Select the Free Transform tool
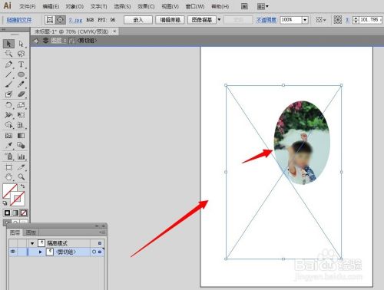The height and width of the screenshot is (290, 384). point(22,115)
